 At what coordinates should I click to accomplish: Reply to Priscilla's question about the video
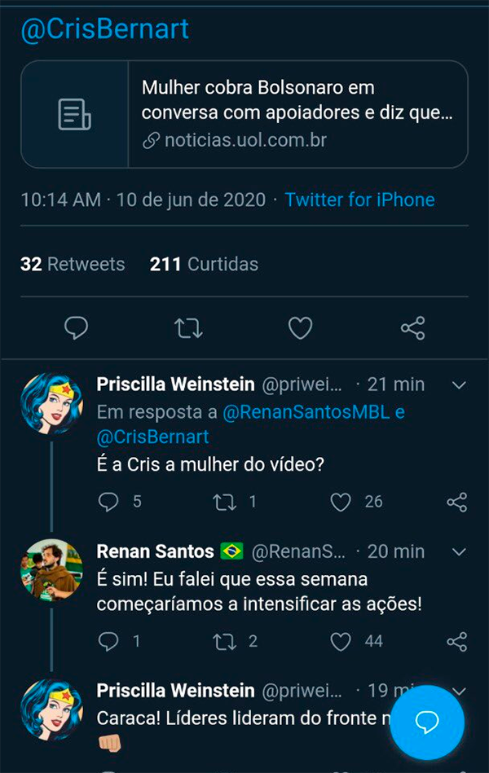pyautogui.click(x=108, y=502)
